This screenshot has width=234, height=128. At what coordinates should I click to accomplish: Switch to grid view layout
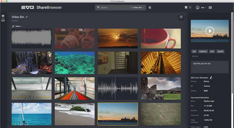click(x=186, y=7)
